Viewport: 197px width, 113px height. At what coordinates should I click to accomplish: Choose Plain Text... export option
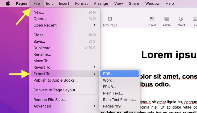[120, 93]
